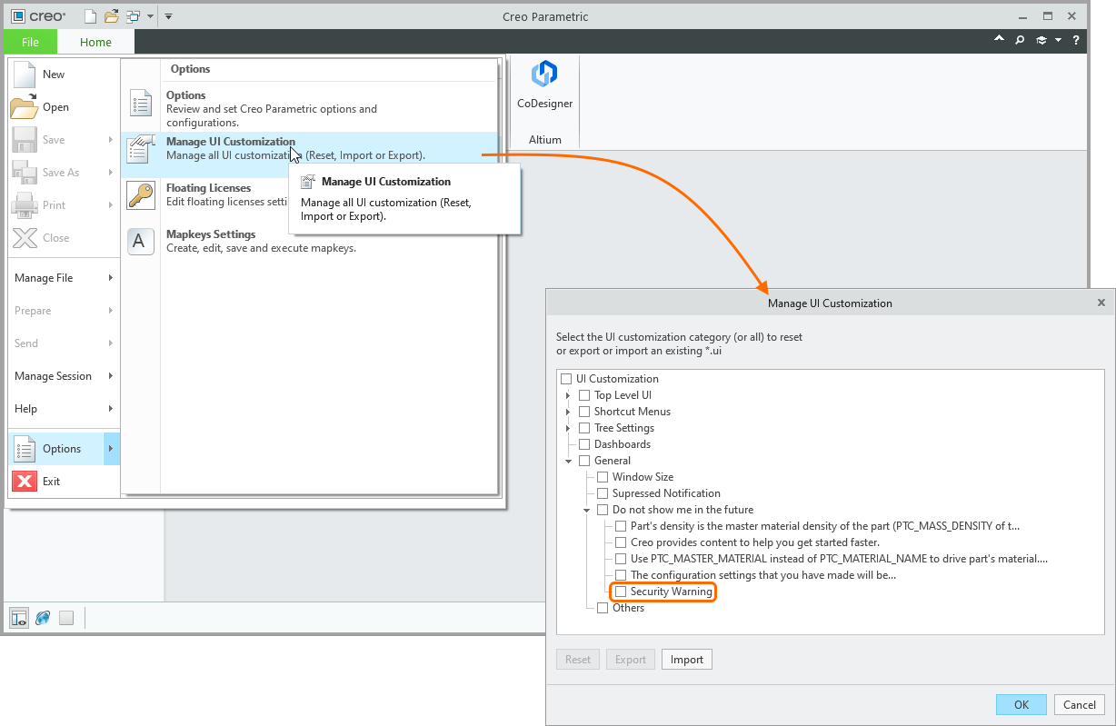Toggle the browser globe icon in status bar
The height and width of the screenshot is (726, 1116).
43,618
